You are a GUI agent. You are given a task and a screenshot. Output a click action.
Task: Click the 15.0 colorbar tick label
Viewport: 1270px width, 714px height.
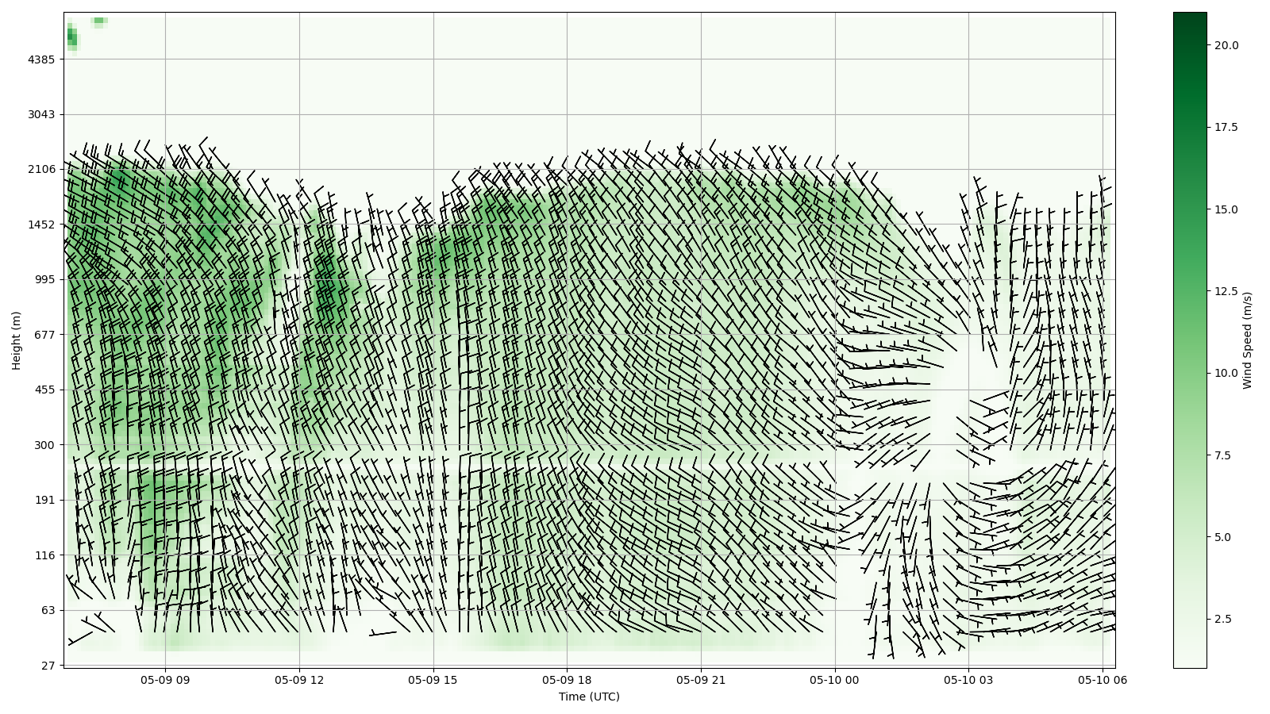coord(1226,209)
